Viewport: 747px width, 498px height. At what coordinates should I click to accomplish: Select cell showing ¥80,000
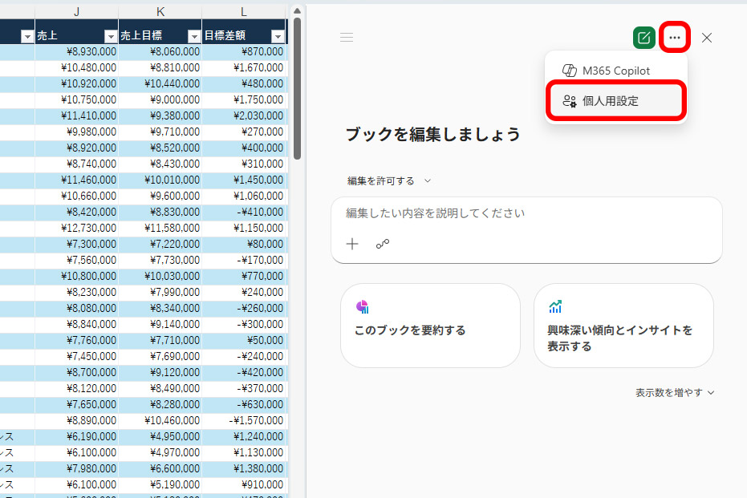[x=244, y=244]
